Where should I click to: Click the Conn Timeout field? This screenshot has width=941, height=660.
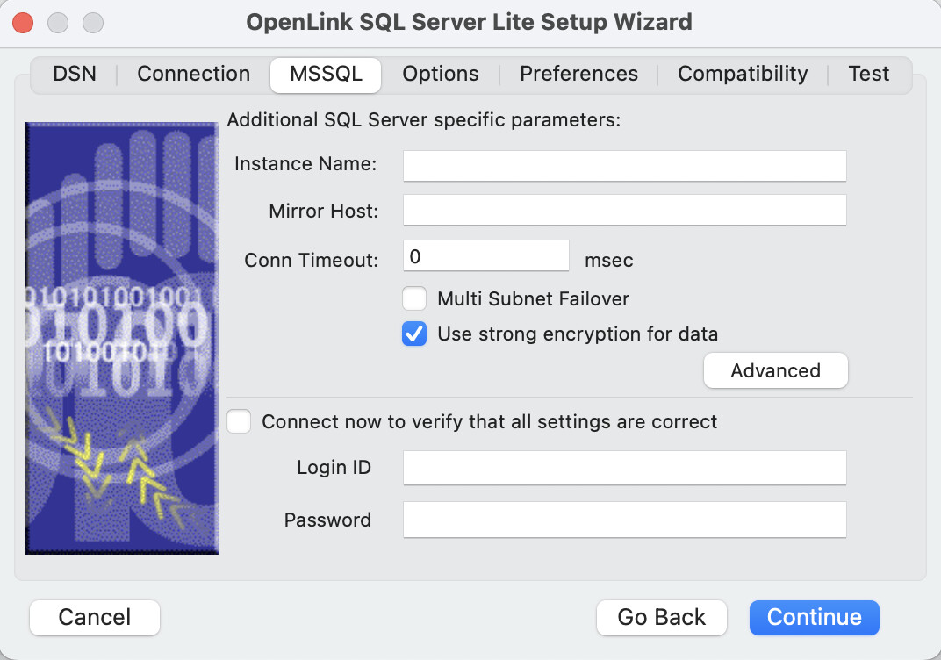pos(486,256)
